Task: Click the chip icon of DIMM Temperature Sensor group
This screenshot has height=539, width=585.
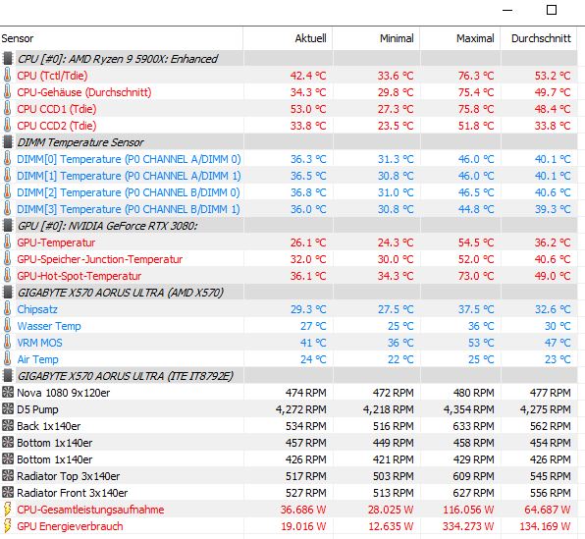Action: tap(8, 142)
